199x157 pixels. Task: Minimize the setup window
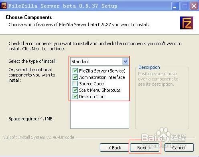tap(175, 6)
